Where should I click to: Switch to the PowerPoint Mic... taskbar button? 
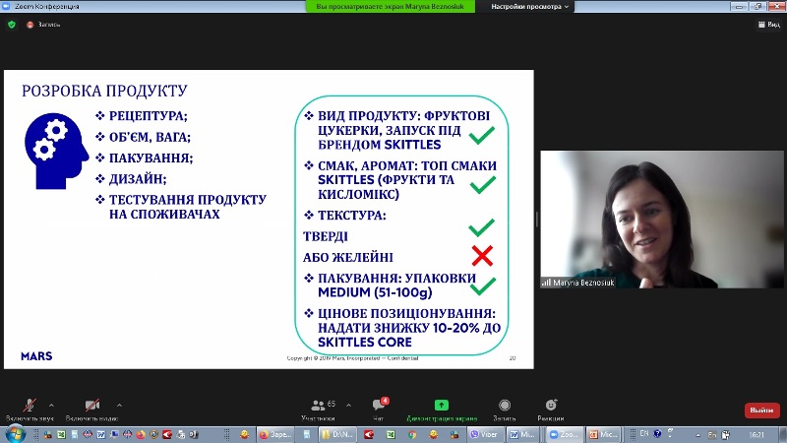click(x=604, y=434)
